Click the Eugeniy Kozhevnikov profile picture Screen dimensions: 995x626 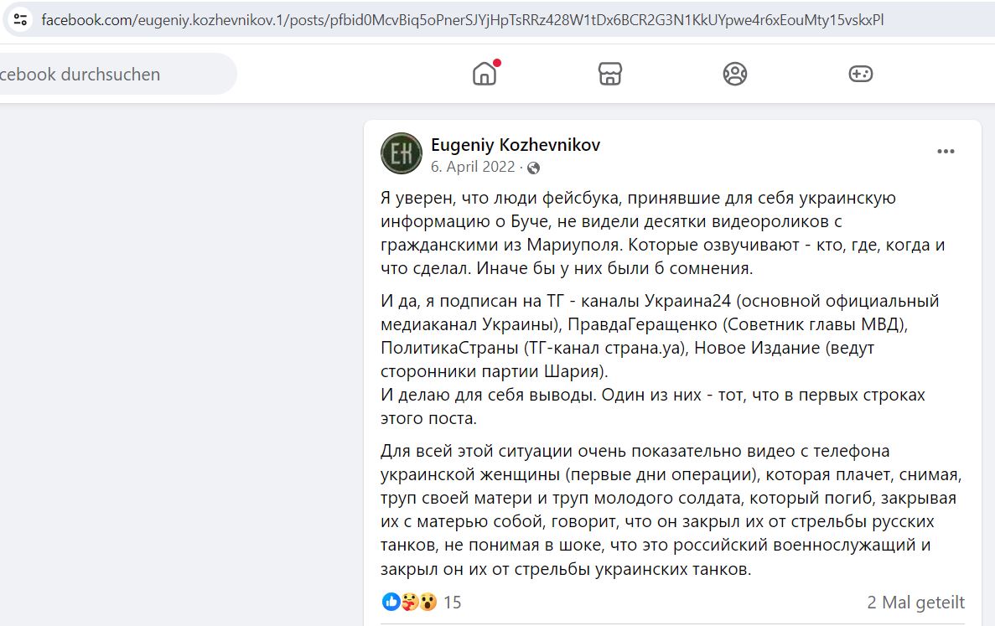tap(401, 153)
